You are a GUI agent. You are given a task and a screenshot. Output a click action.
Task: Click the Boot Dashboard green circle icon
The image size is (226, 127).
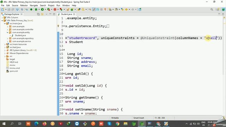pyautogui.click(x=31, y=10)
